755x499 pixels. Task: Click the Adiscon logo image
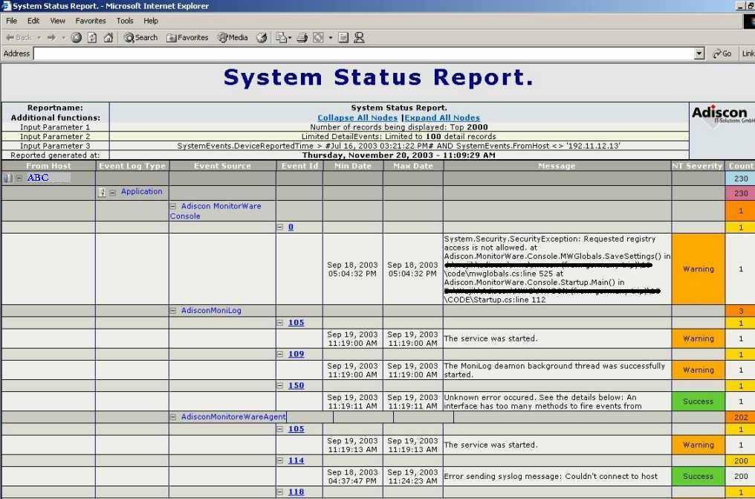pos(722,115)
